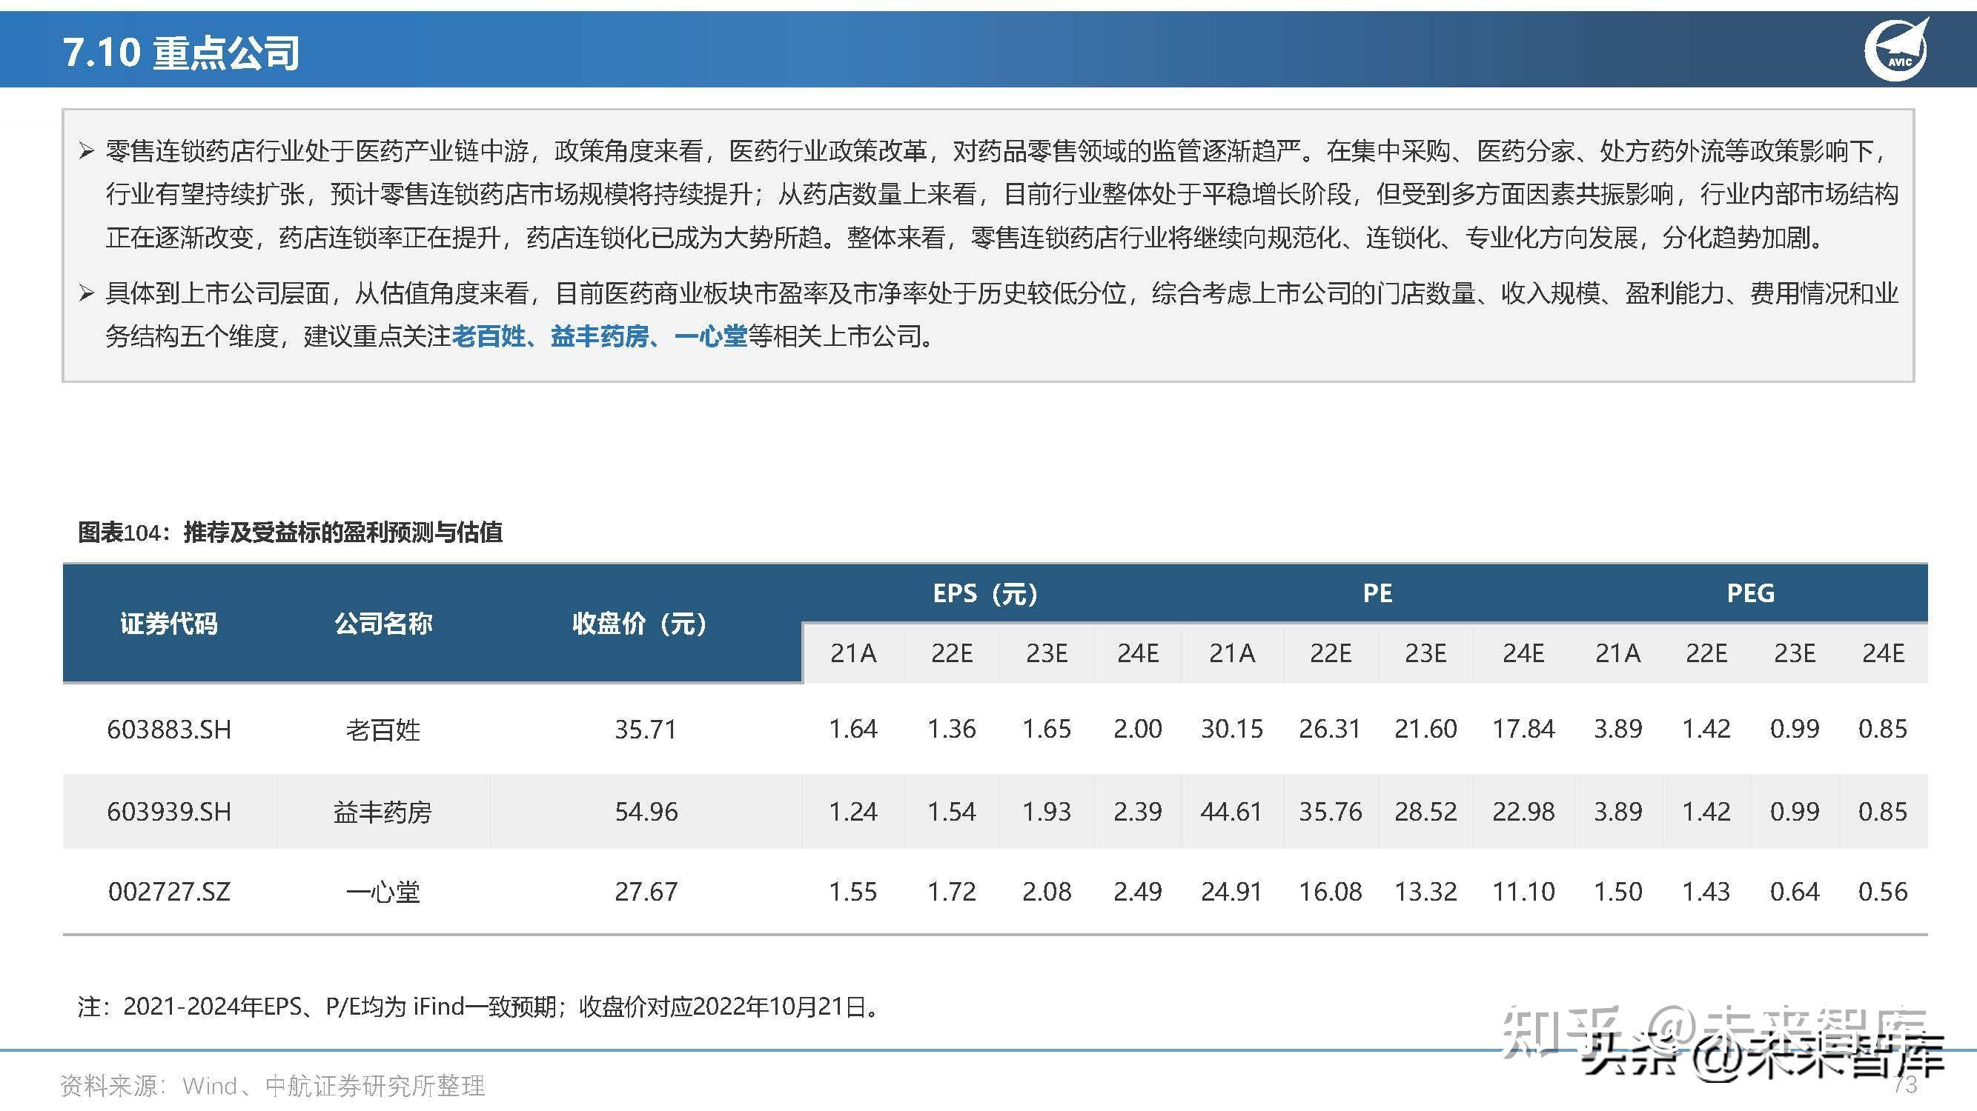
Task: Click 老百姓 24E PE value 17.84
Action: (x=1523, y=729)
